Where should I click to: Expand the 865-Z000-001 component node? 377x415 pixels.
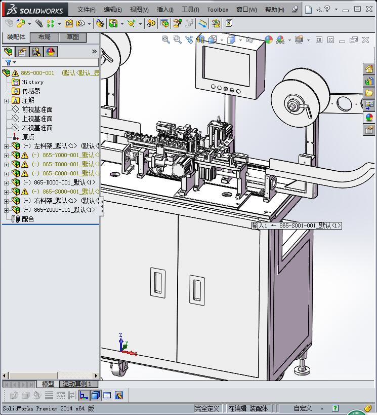tap(6, 210)
